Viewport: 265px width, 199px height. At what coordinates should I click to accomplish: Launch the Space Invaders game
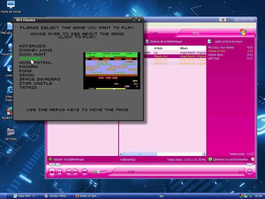pyautogui.click(x=40, y=79)
